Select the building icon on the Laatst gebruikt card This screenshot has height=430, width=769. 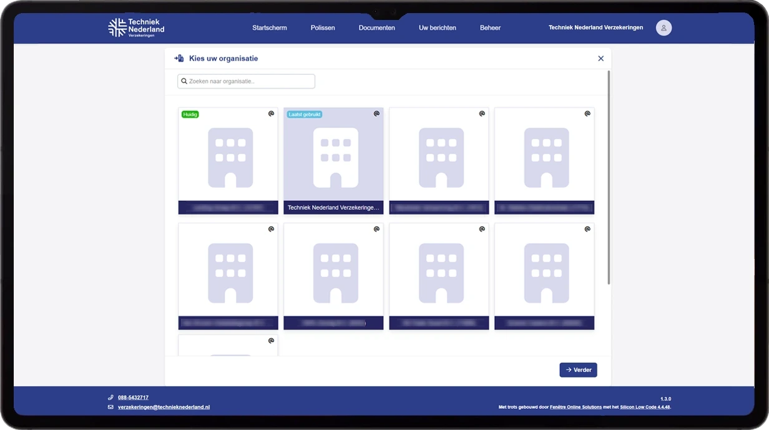[336, 158]
